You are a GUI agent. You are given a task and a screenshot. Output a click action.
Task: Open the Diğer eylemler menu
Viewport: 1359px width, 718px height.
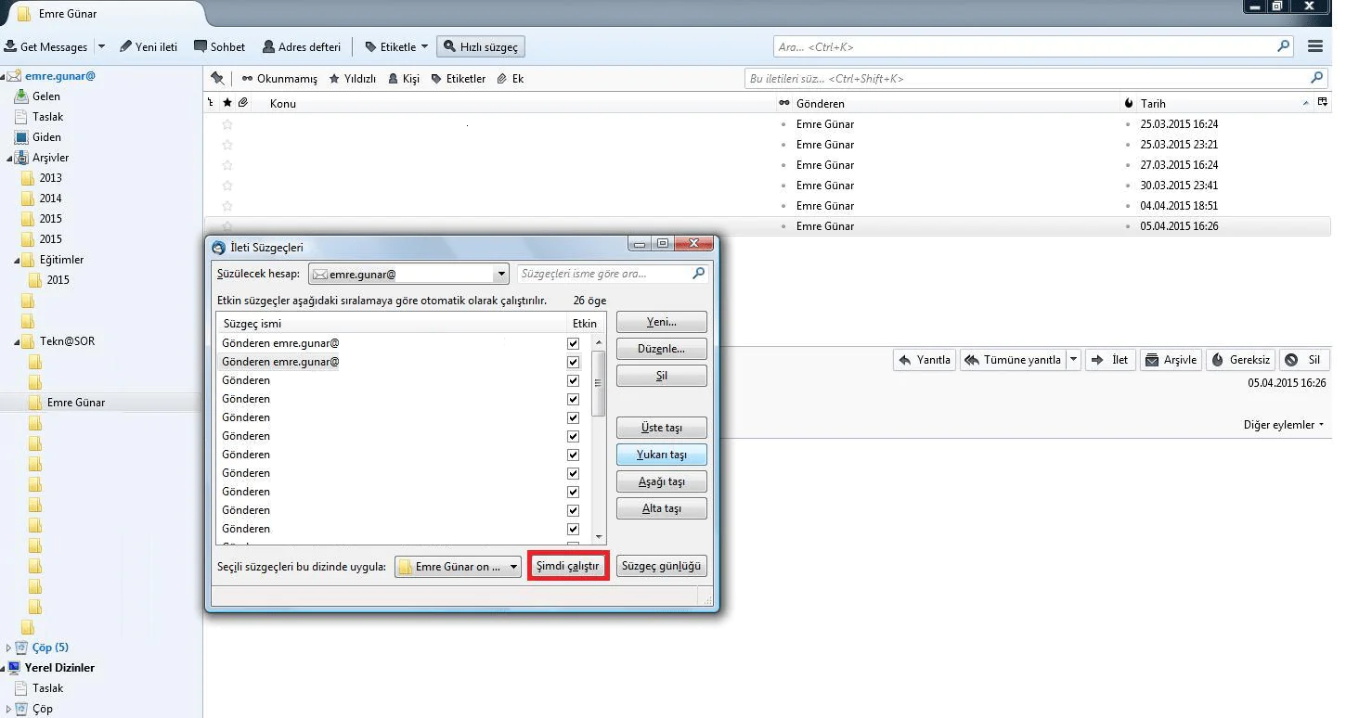tap(1284, 425)
